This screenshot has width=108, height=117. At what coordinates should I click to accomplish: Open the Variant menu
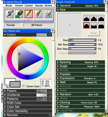19,6
